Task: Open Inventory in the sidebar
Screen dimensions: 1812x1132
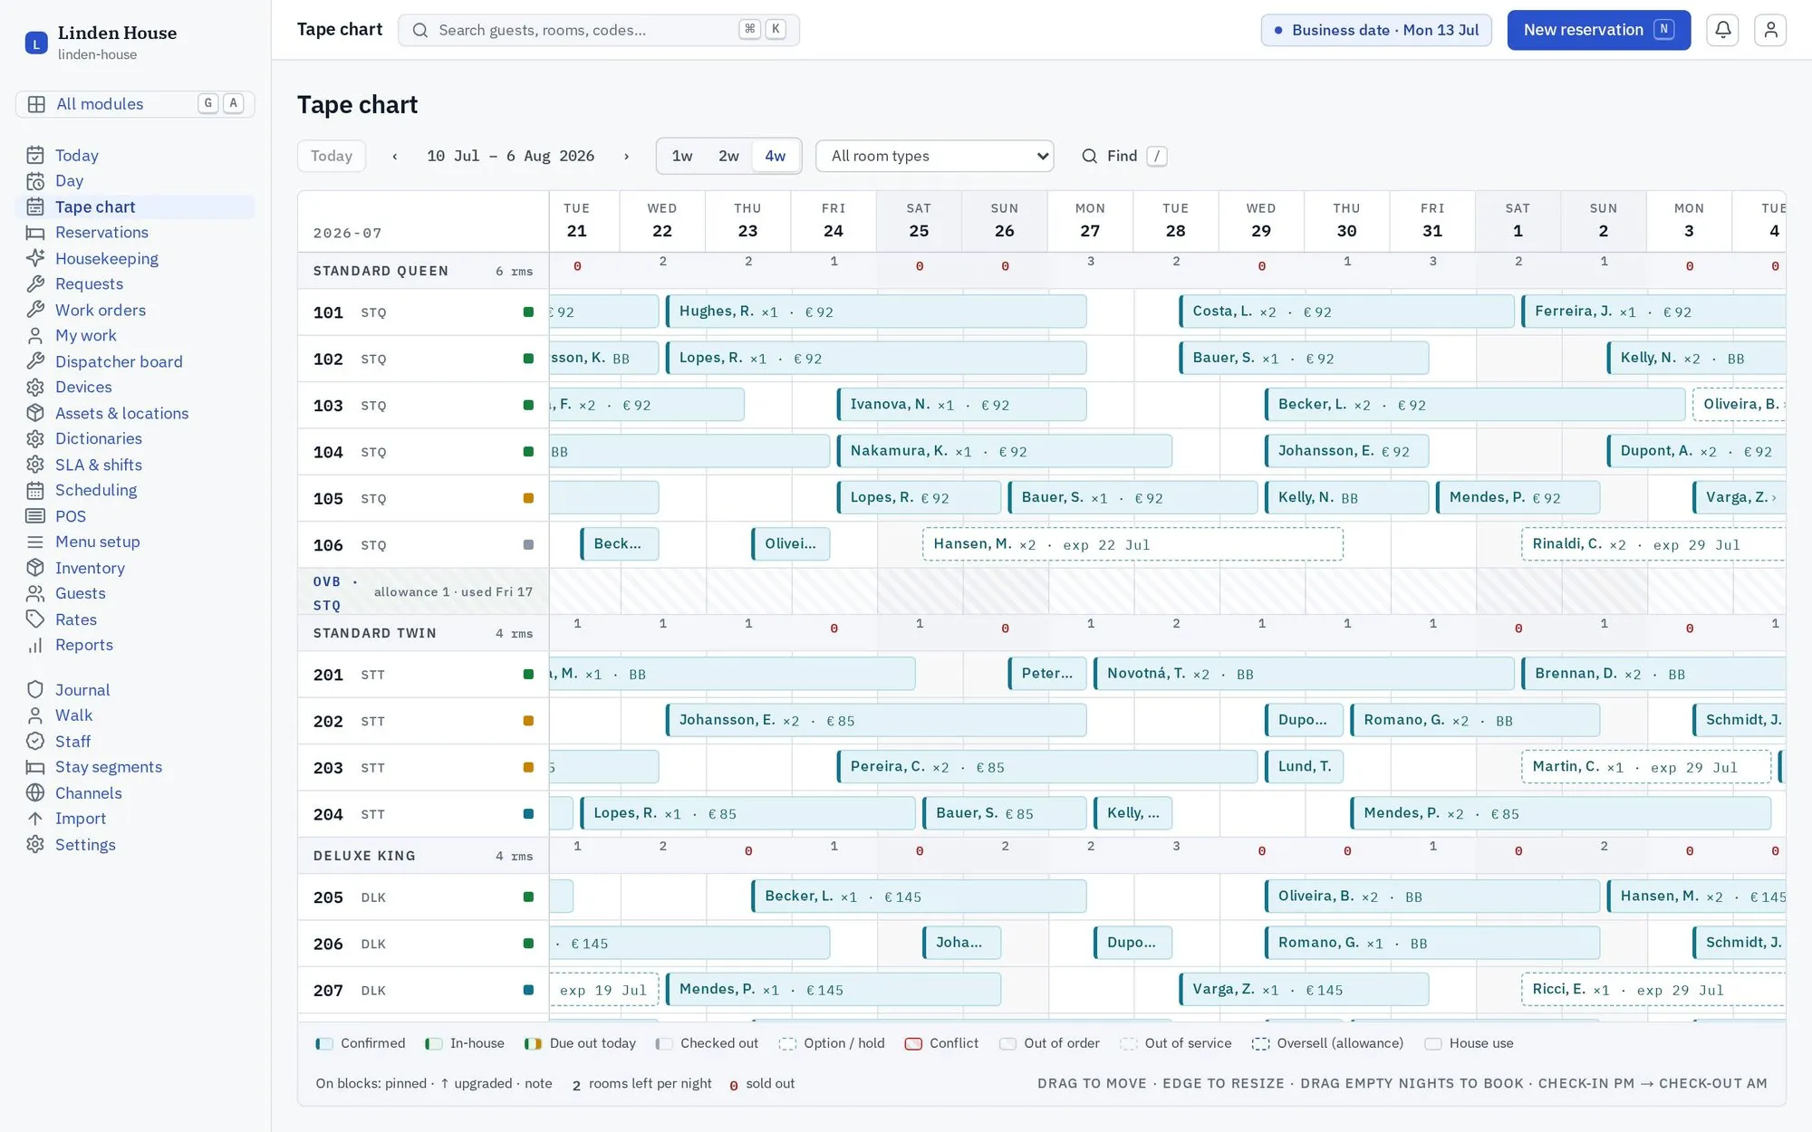Action: (x=135, y=568)
